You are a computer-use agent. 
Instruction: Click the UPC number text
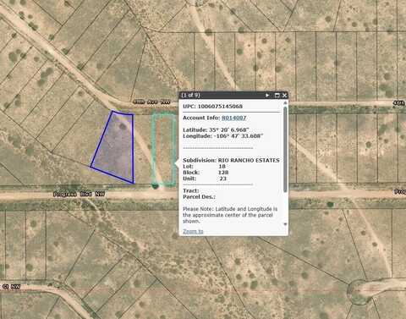tap(220, 107)
